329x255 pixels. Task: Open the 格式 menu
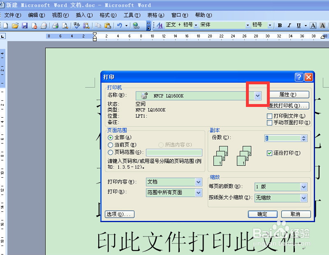click(108, 15)
